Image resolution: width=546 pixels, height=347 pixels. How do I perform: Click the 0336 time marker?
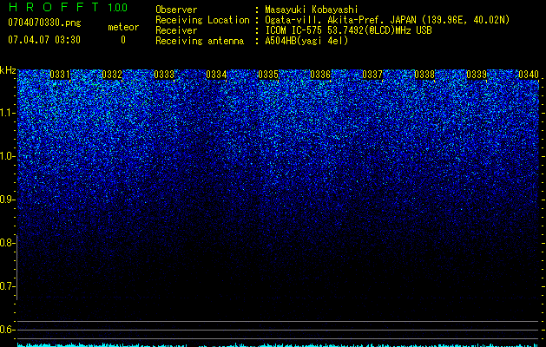coord(320,75)
